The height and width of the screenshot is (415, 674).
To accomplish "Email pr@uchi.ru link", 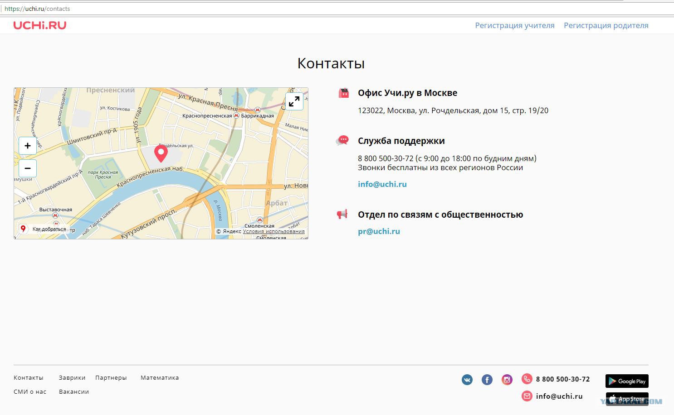I will 379,231.
